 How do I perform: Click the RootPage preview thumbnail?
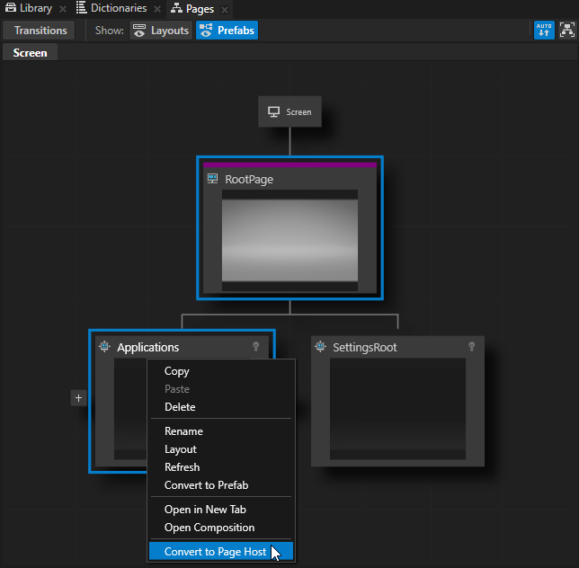[289, 240]
